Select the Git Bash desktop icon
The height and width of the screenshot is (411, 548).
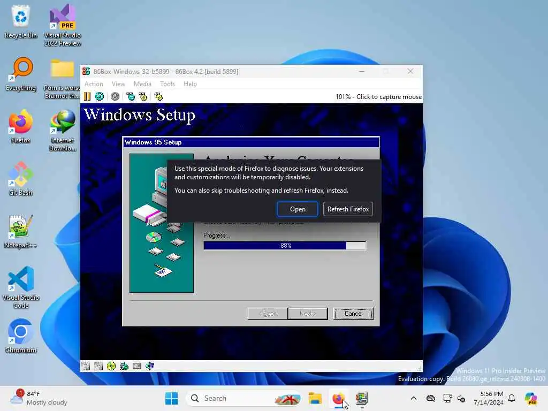pyautogui.click(x=21, y=179)
